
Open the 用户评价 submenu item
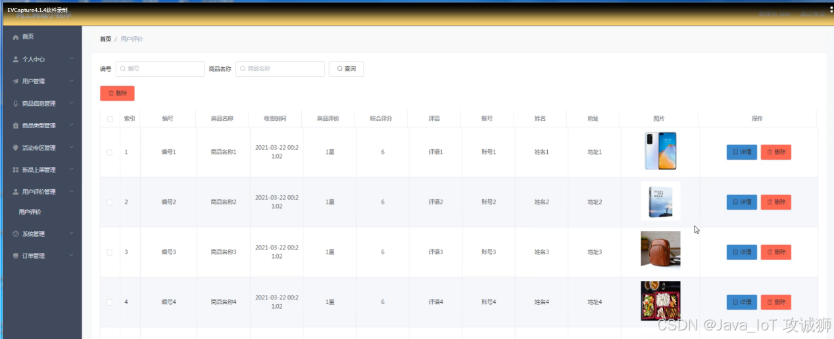point(30,212)
